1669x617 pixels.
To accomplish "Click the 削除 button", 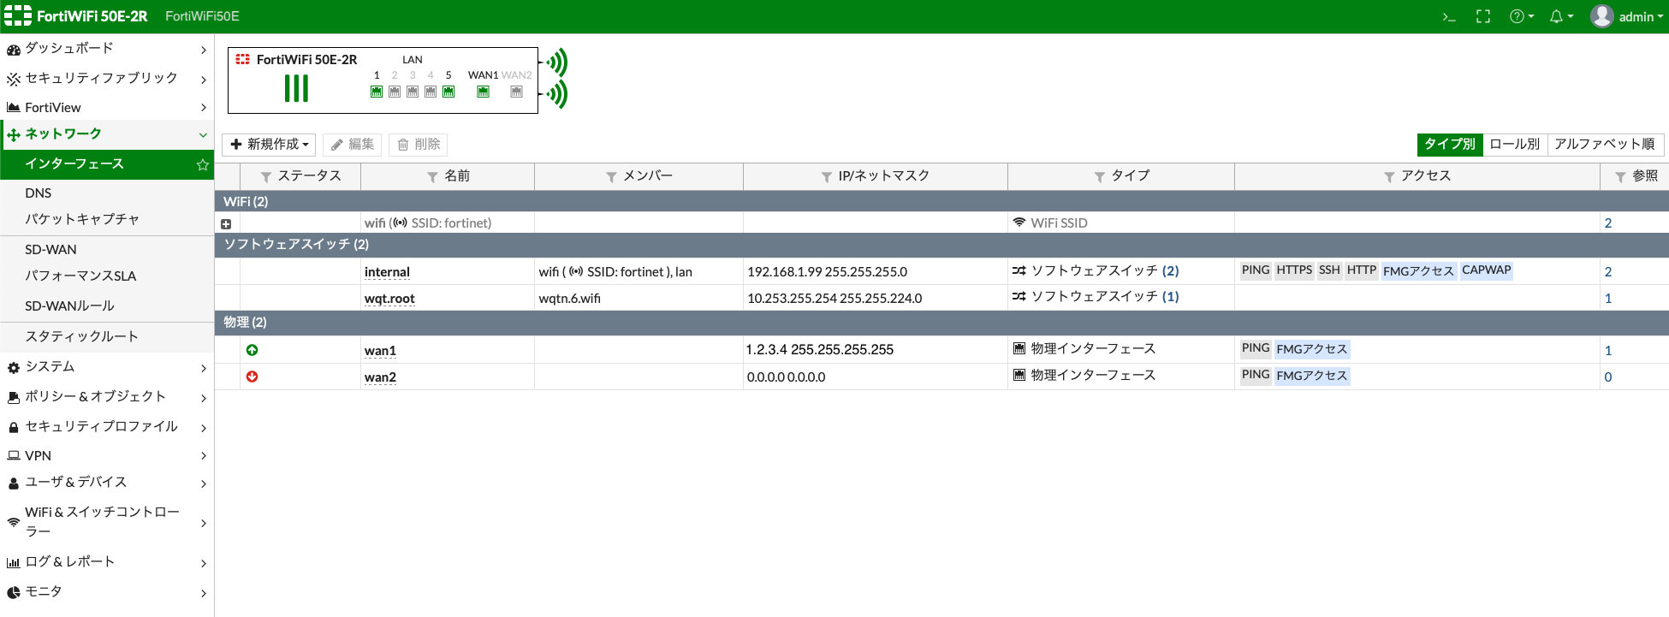I will (419, 145).
